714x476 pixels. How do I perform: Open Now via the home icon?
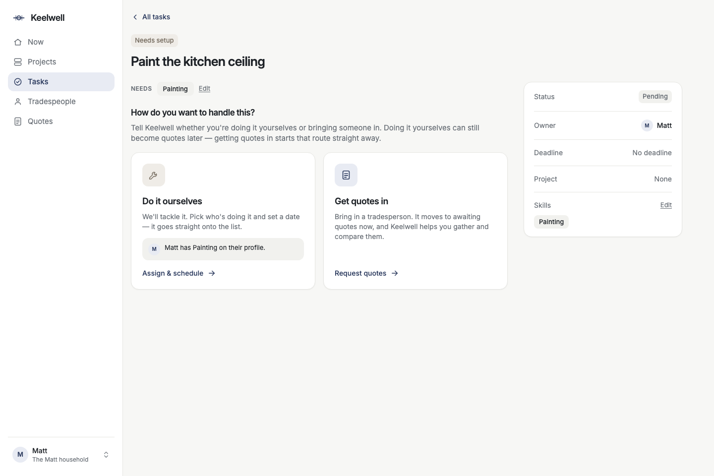[18, 42]
